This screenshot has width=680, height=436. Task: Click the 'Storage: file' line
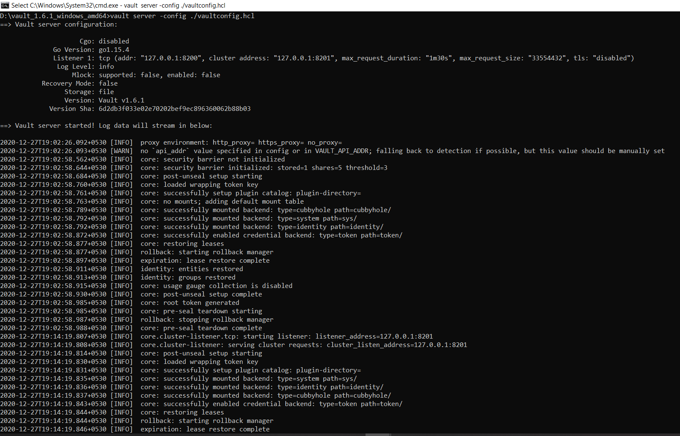click(89, 92)
